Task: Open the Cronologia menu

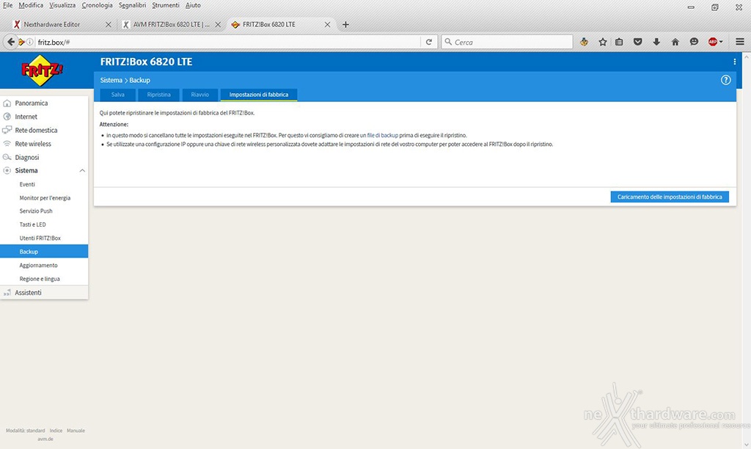Action: [x=98, y=5]
